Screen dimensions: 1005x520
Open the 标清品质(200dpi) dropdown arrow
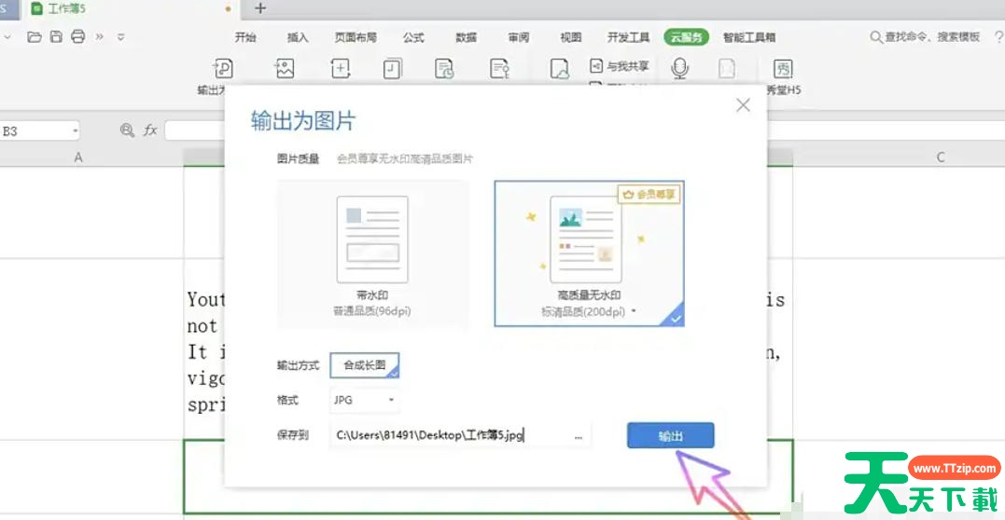tap(634, 310)
